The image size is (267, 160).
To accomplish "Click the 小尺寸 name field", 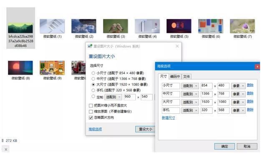I will coord(171,86).
